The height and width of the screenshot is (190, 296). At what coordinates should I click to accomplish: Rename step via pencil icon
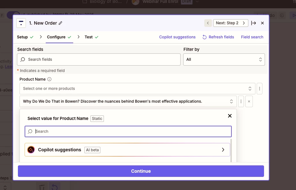pyautogui.click(x=60, y=23)
